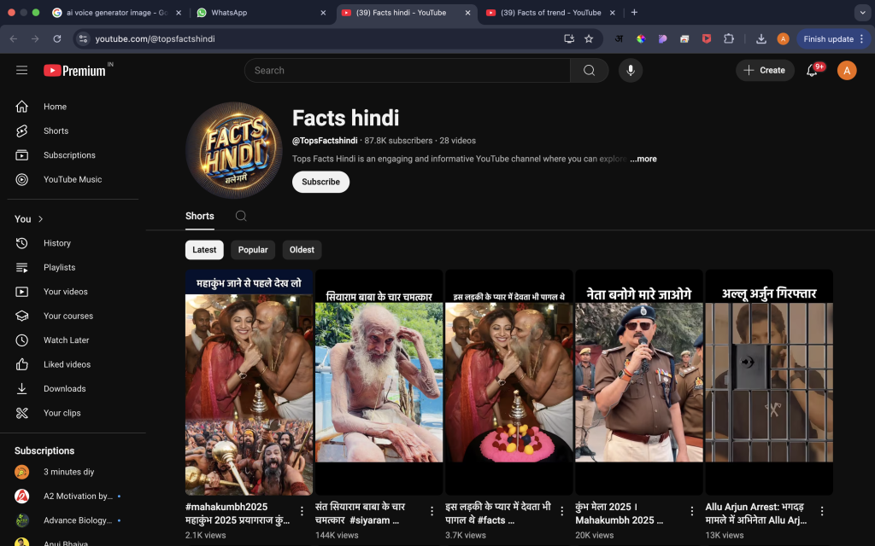Subscribe to the Facts hindi channel

coord(320,182)
